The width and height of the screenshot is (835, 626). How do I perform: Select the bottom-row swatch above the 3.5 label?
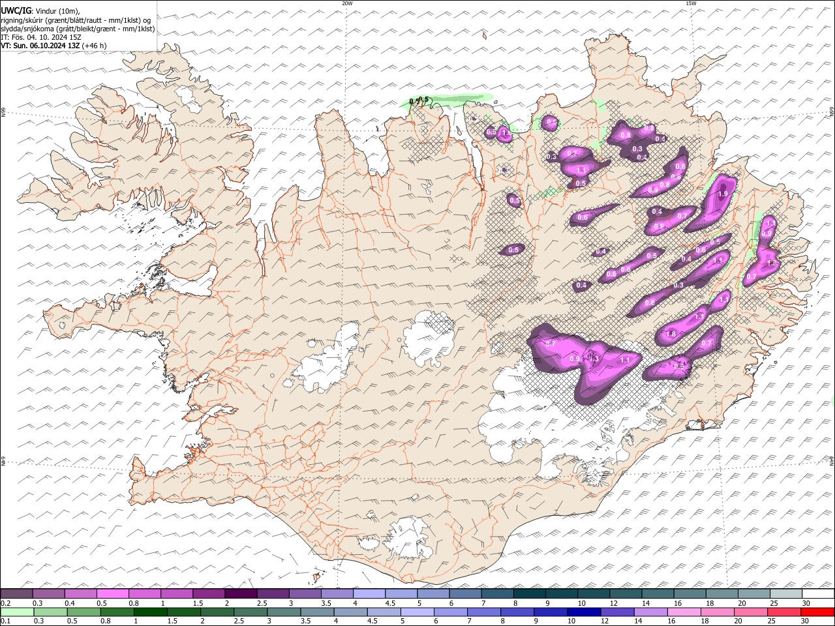(x=318, y=612)
